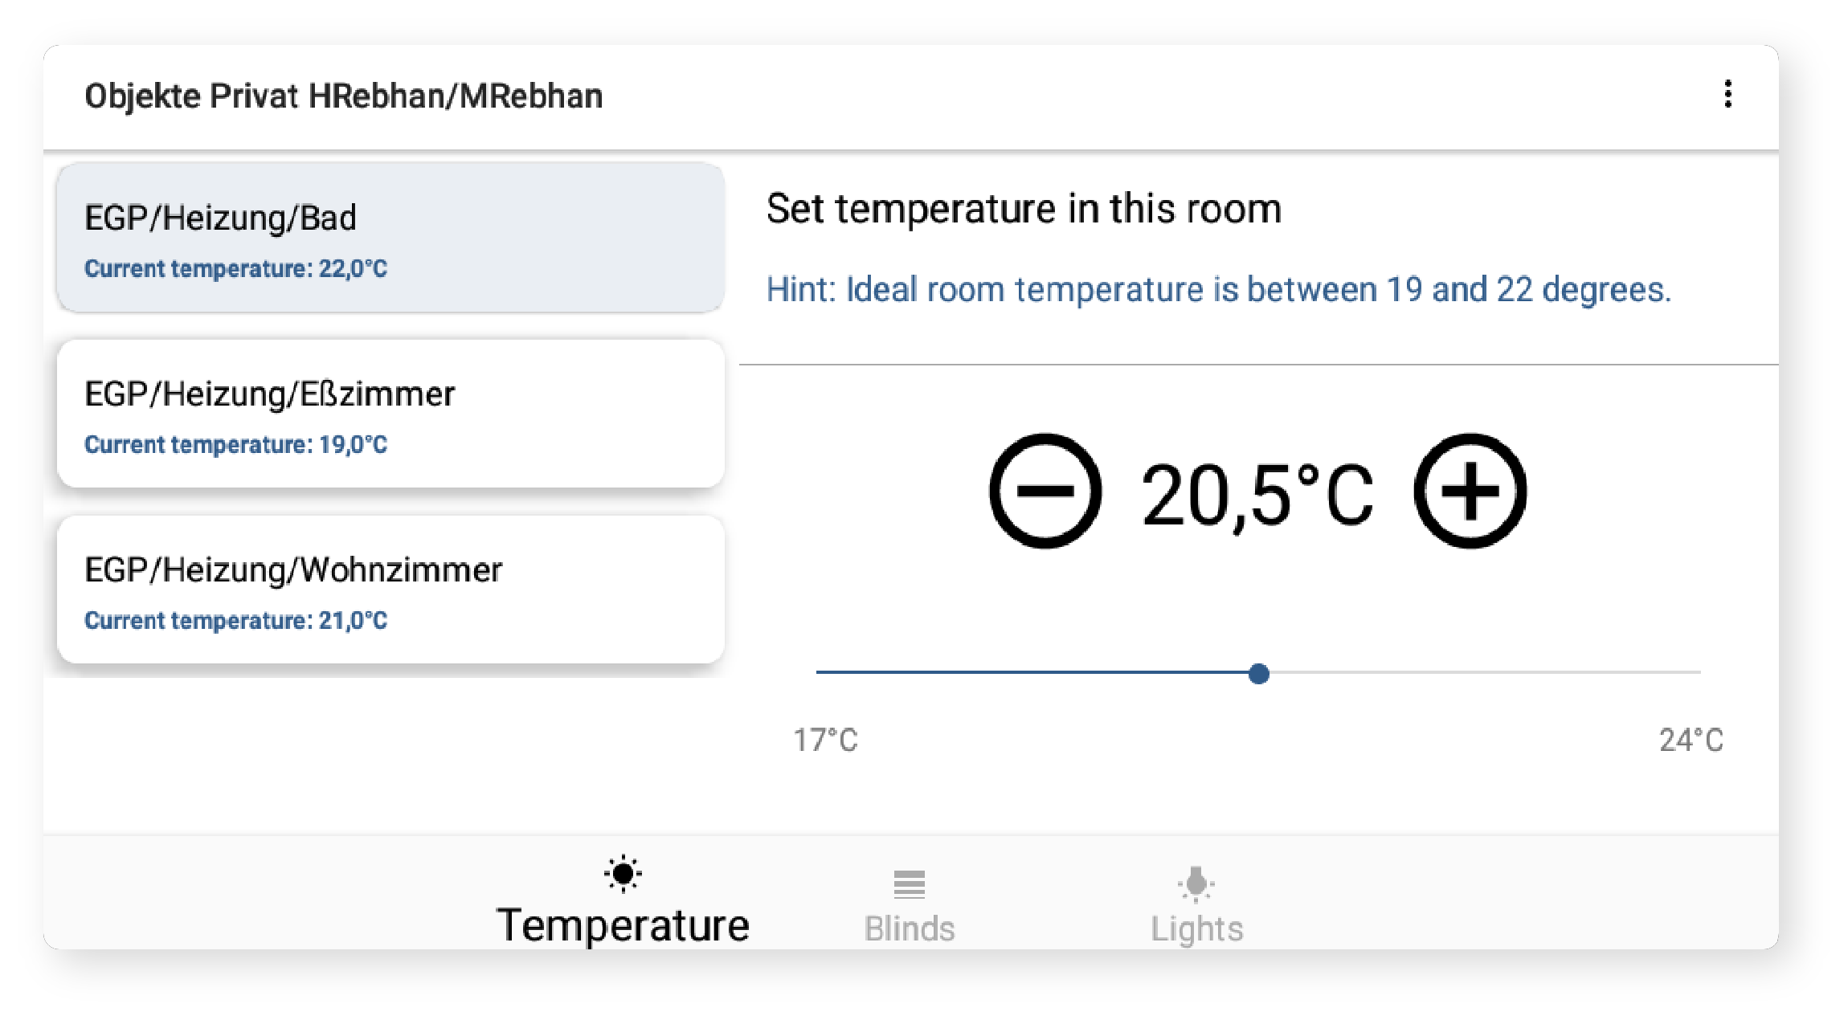This screenshot has height=1020, width=1848.
Task: Choose the EGP/Heizung/Wohnzimmer room
Action: pos(390,590)
